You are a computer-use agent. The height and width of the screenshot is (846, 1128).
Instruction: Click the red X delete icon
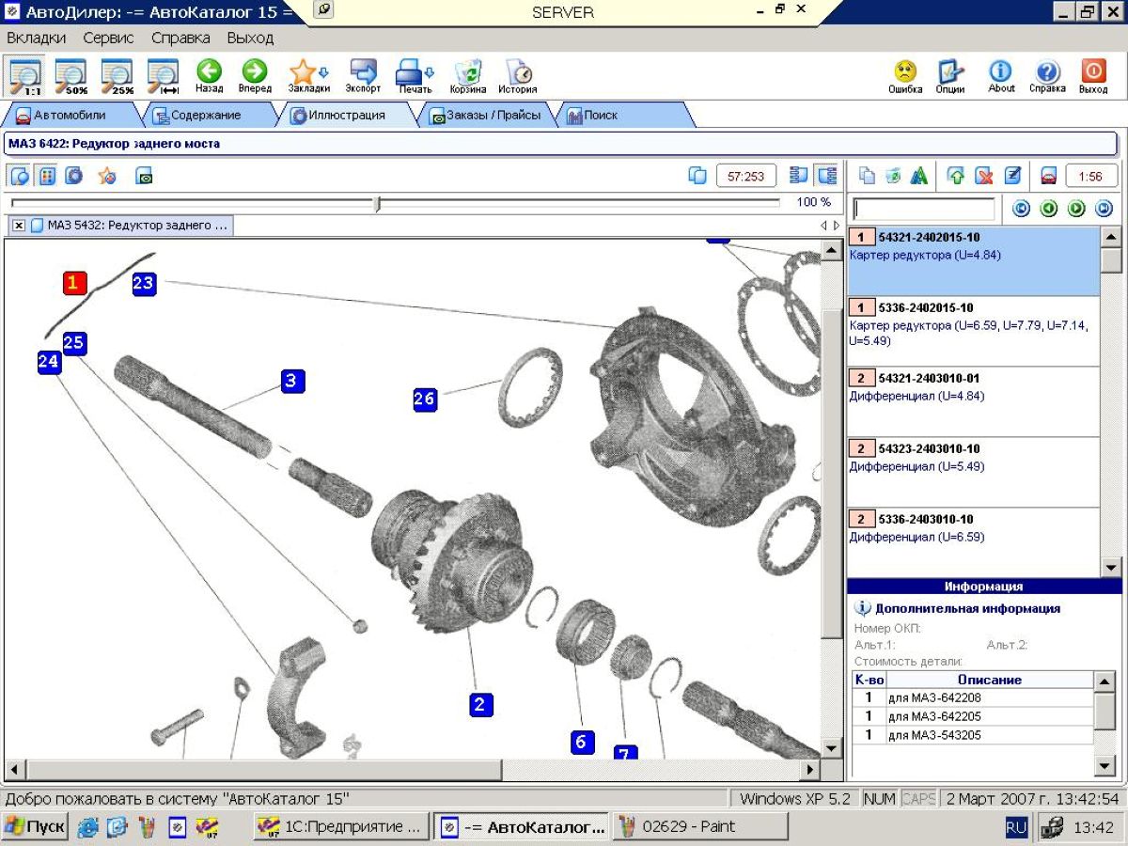[984, 176]
